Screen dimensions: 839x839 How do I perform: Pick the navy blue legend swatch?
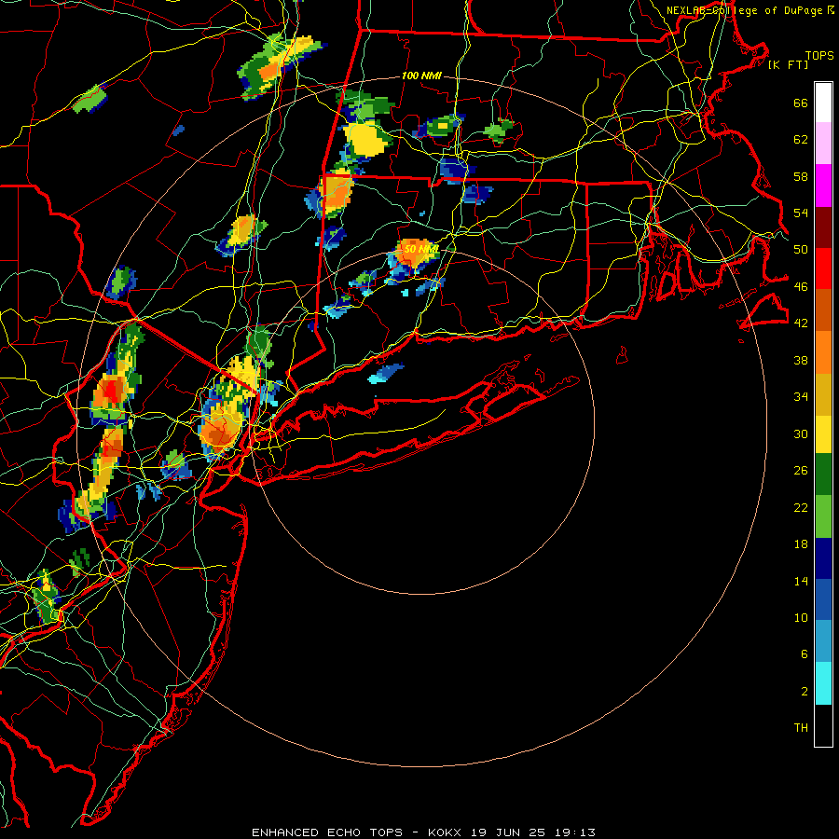823,558
